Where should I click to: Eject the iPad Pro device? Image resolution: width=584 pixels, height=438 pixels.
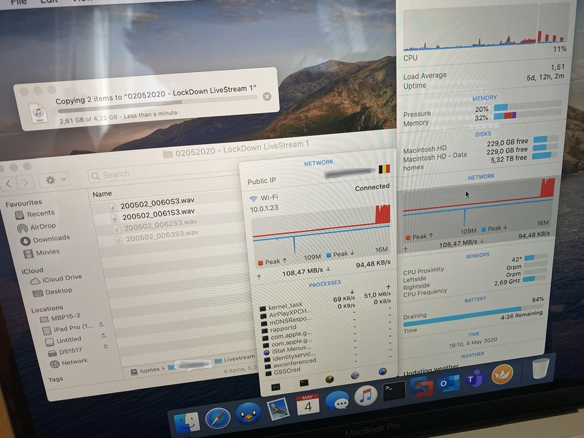pos(101,324)
